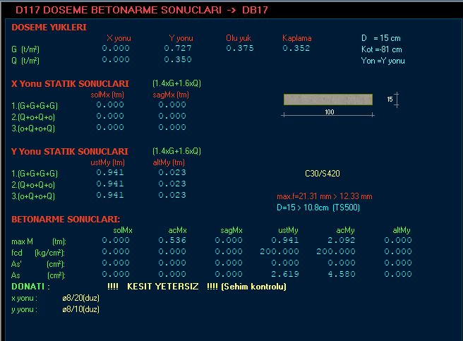This screenshot has width=463, height=341.
Task: Select the BETONARME SONUCLARI heading
Action: click(x=66, y=220)
